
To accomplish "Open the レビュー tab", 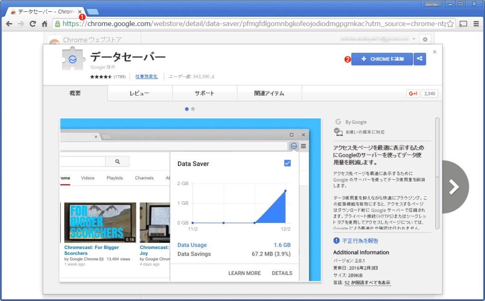I will 140,93.
